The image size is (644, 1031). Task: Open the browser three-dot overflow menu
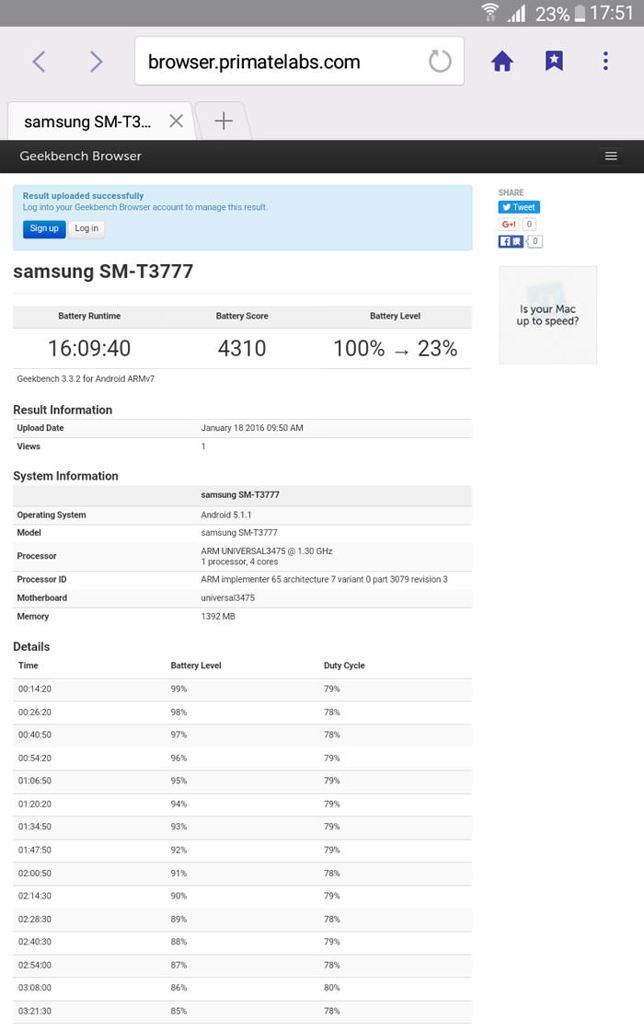pos(605,62)
